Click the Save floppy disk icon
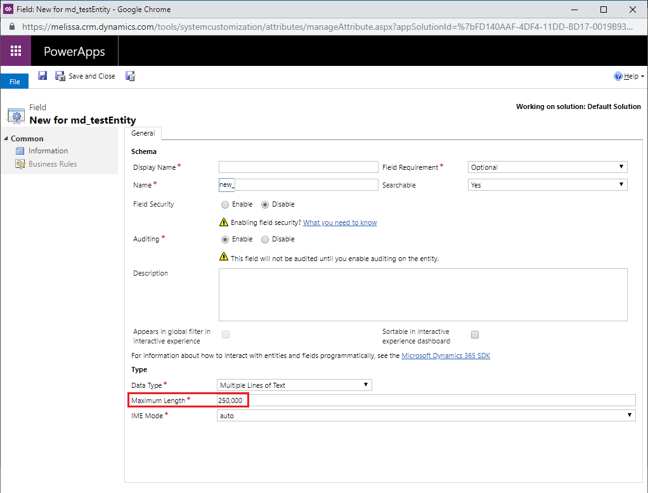 [42, 75]
